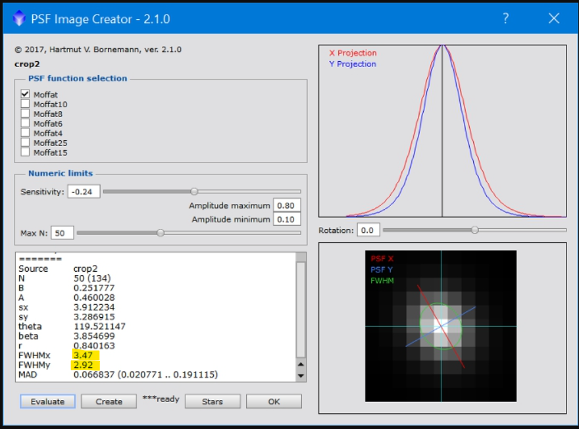Image resolution: width=579 pixels, height=429 pixels.
Task: Click the Sensitivity slider handle
Action: tap(194, 191)
